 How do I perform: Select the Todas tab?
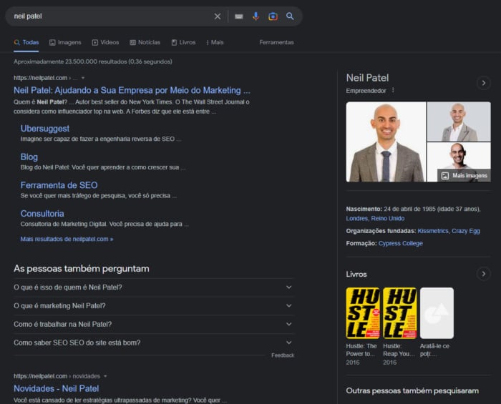(26, 42)
